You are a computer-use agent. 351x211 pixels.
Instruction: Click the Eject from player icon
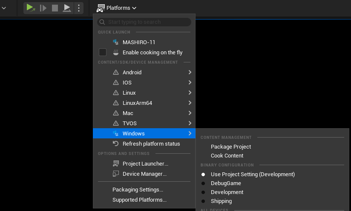[67, 8]
